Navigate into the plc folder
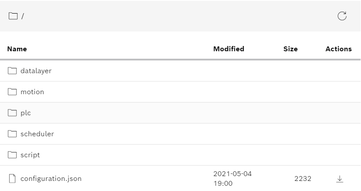The height and width of the screenshot is (191, 361). (x=26, y=113)
